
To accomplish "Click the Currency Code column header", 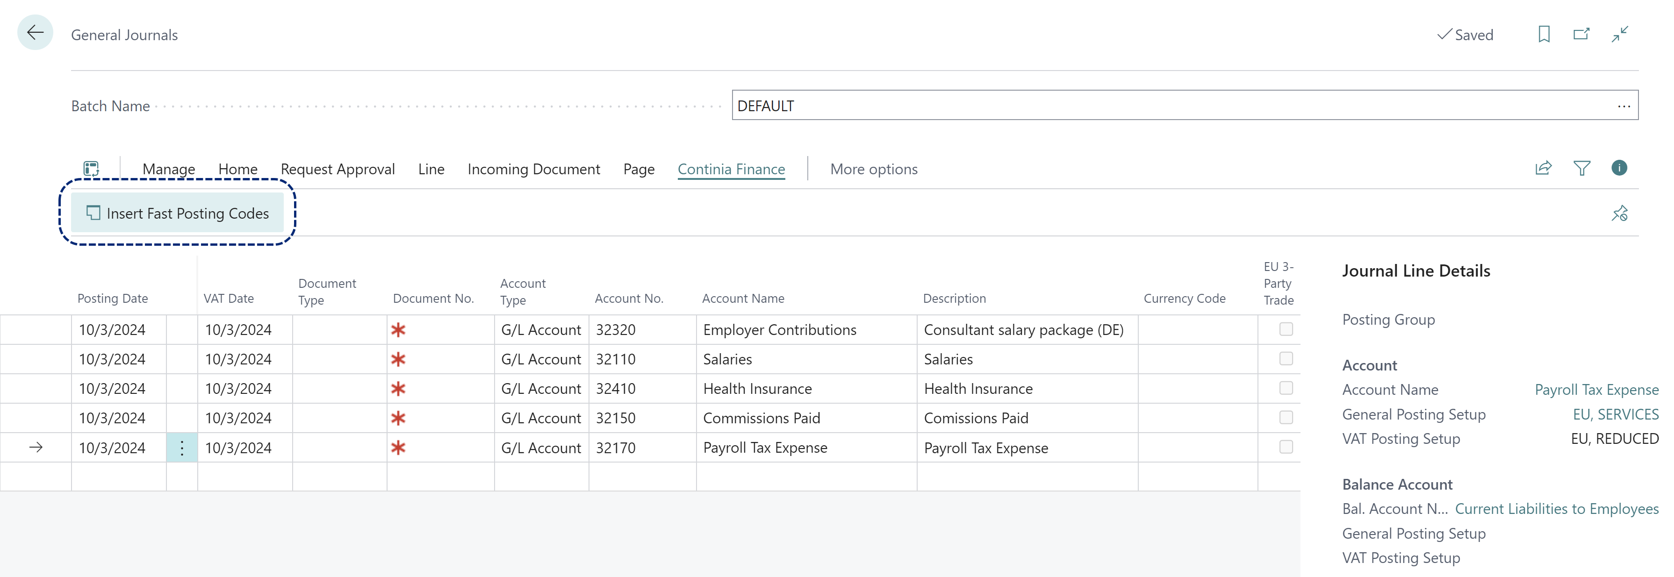I will [x=1184, y=298].
